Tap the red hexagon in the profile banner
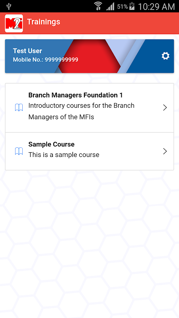 pyautogui.click(x=89, y=56)
